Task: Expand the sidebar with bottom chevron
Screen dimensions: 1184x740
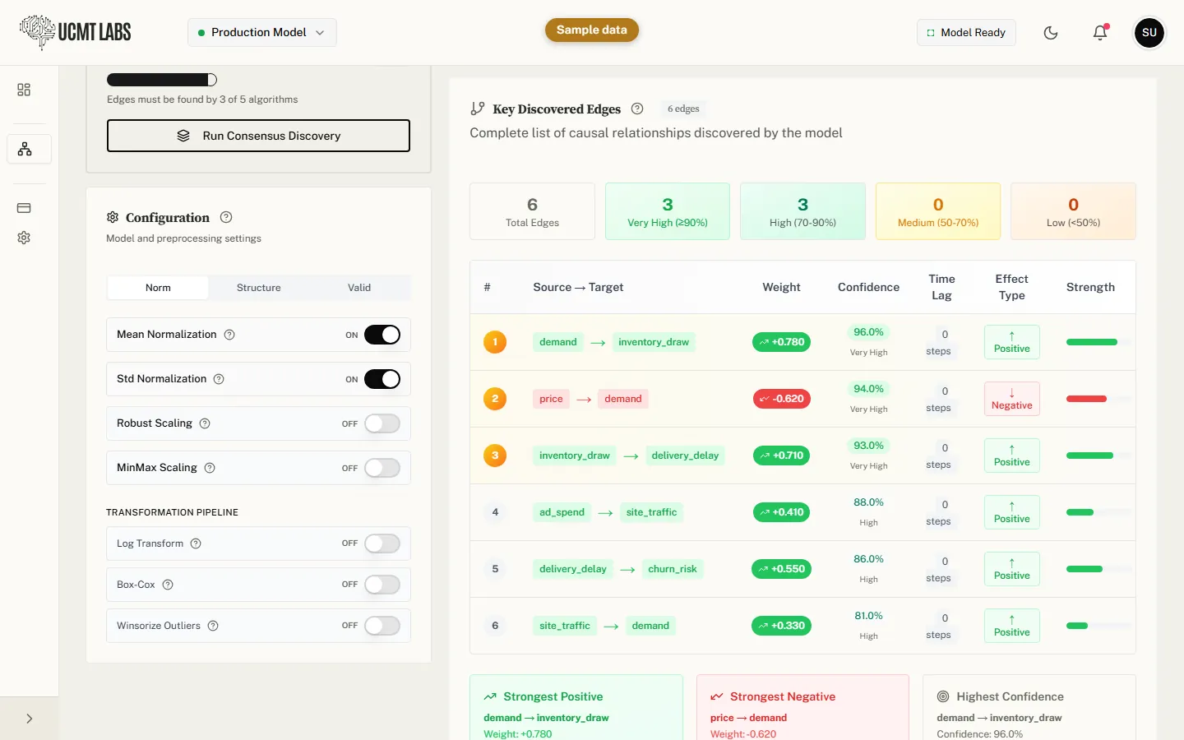Action: (x=30, y=719)
